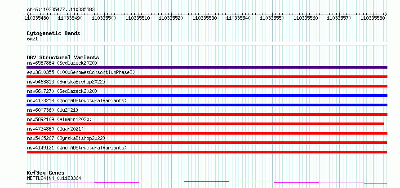This screenshot has height=188, width=400.
Task: Click ruler position 110335480
Action: 37,18
